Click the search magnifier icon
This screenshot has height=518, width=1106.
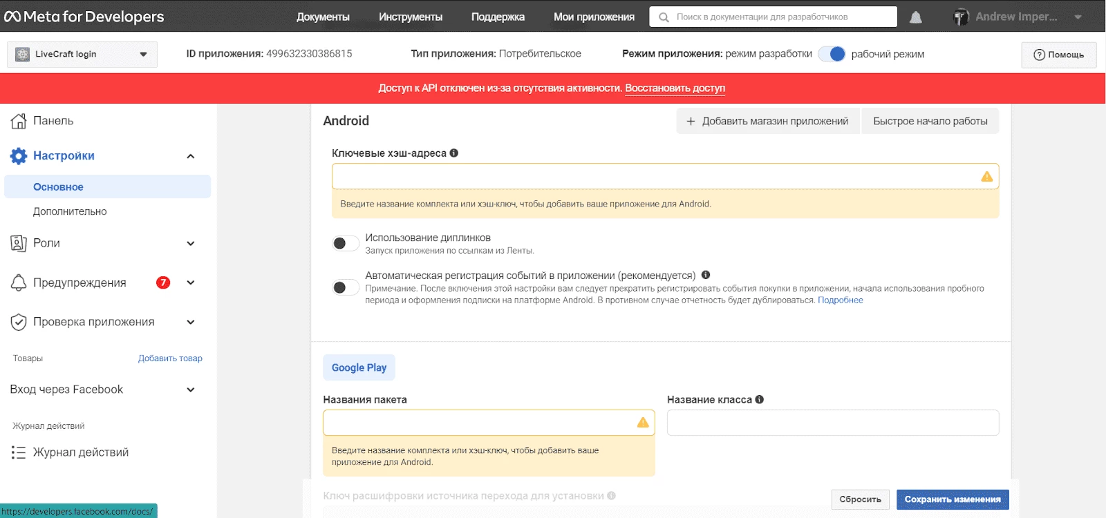pyautogui.click(x=664, y=17)
